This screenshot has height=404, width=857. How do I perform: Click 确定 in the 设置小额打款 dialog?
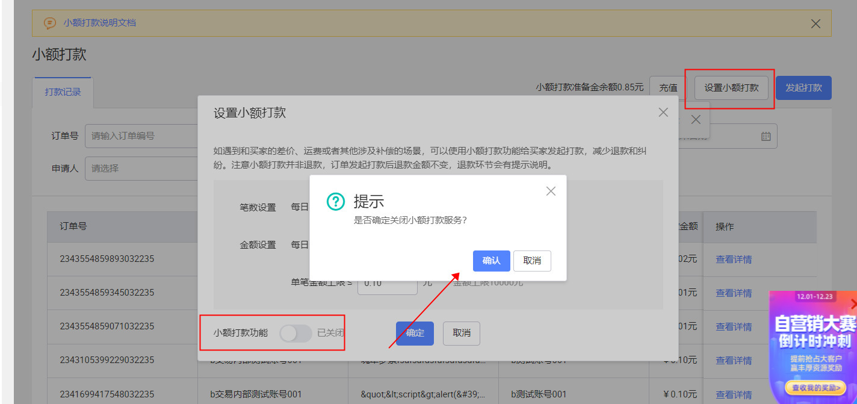pos(415,333)
